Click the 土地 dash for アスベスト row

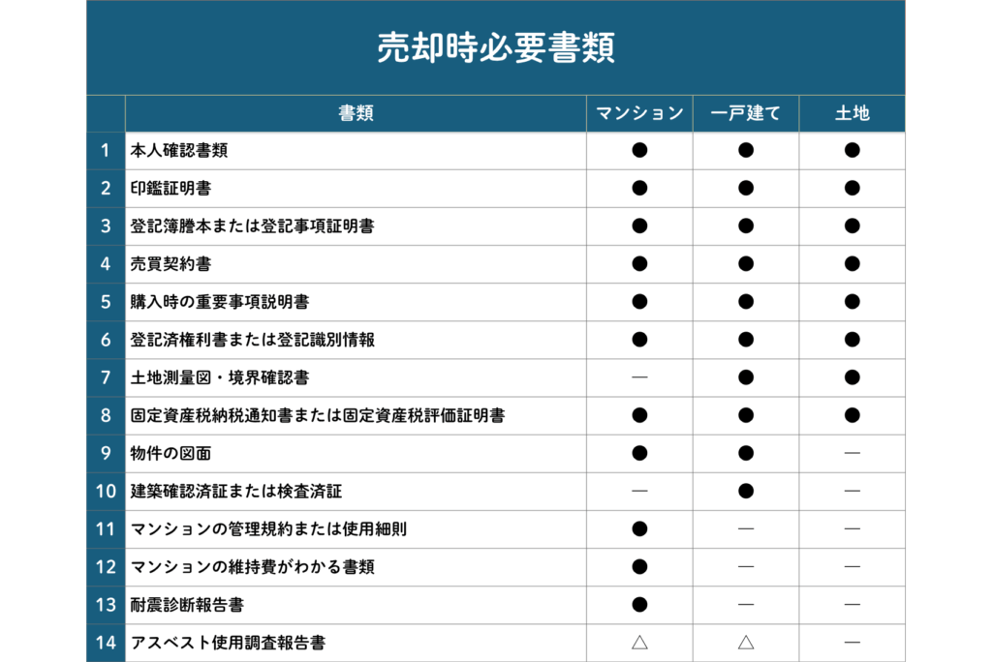(852, 643)
